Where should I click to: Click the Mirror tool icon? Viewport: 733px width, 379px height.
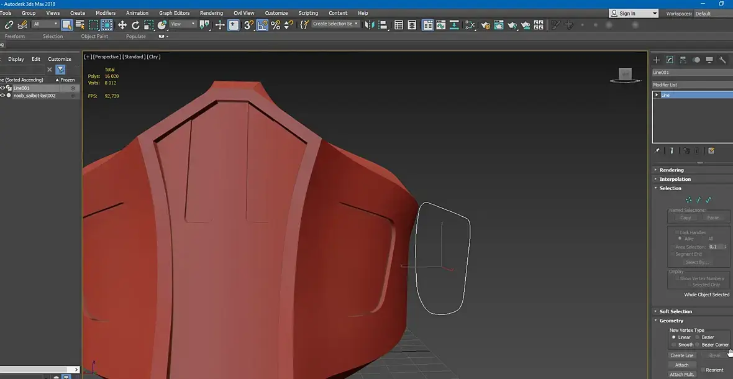[x=370, y=25]
